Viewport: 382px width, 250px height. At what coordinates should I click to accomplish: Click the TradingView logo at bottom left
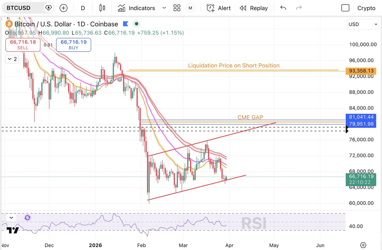(x=13, y=231)
